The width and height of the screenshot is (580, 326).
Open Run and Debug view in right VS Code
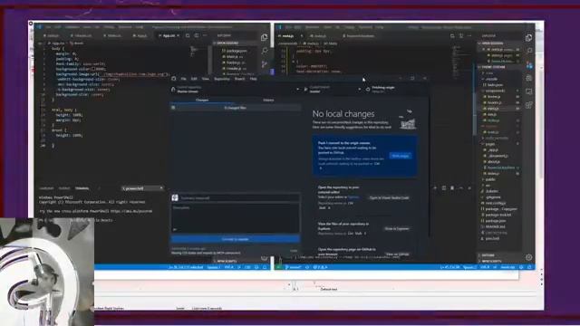[529, 79]
